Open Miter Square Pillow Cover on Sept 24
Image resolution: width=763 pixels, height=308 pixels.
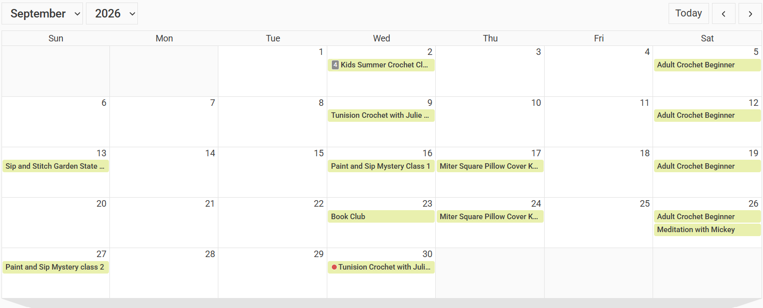click(490, 217)
